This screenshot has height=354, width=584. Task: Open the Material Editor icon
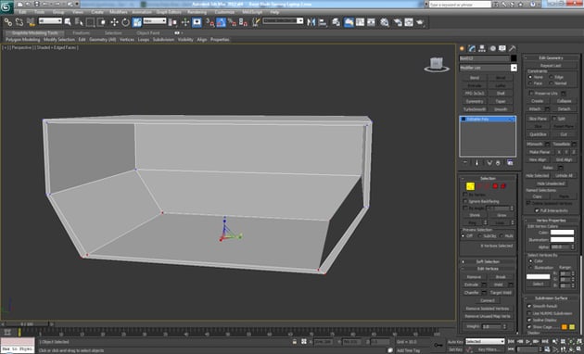coord(385,22)
